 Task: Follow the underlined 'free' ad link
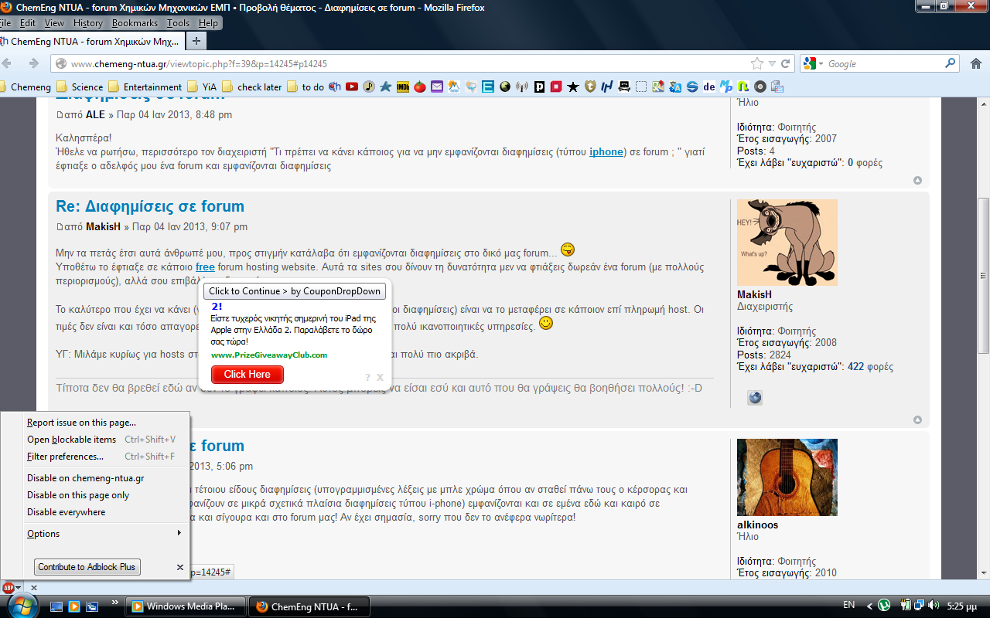pyautogui.click(x=205, y=267)
